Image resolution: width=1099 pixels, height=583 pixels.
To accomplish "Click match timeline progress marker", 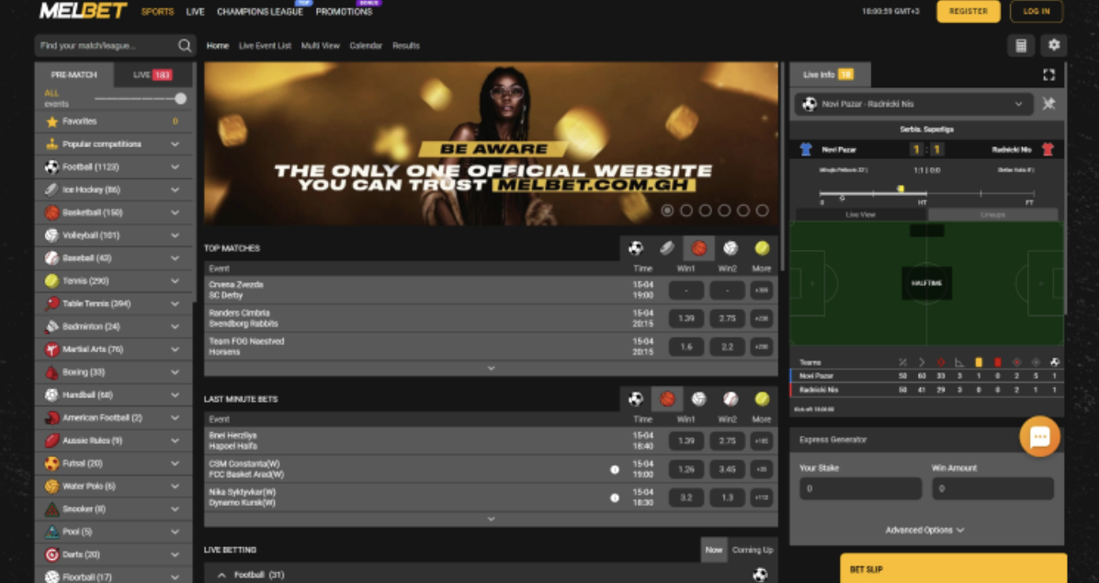I will pyautogui.click(x=901, y=189).
